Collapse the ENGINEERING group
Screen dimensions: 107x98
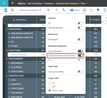click(7, 29)
